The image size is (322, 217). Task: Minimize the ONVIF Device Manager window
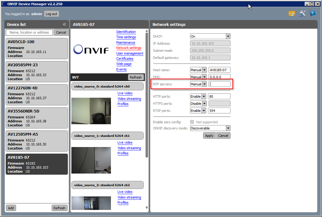[x=307, y=4]
